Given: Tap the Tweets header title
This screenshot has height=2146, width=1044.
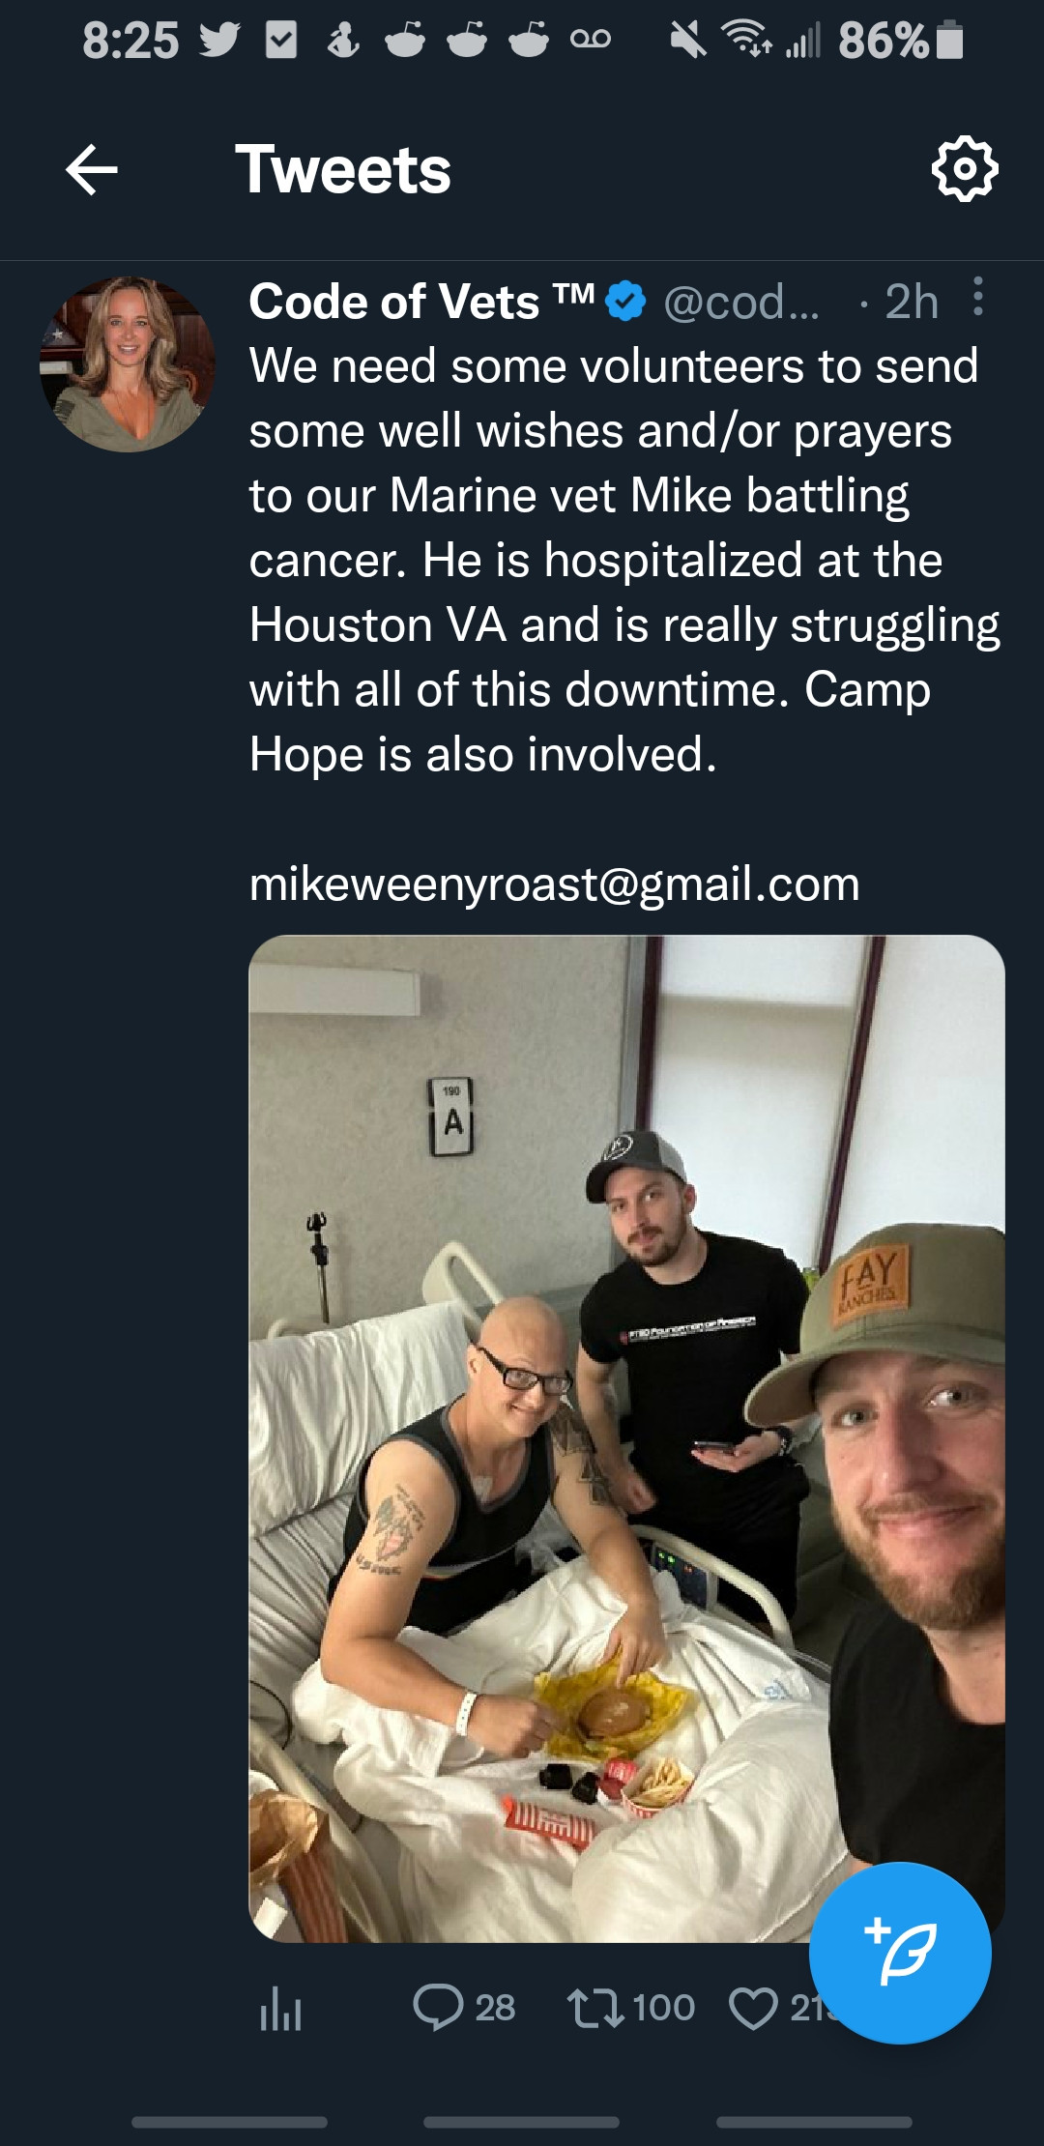Looking at the screenshot, I should click(343, 170).
